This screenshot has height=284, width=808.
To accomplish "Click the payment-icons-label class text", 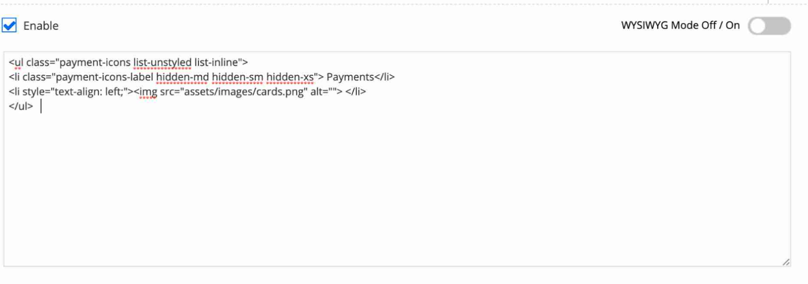I will pyautogui.click(x=104, y=77).
